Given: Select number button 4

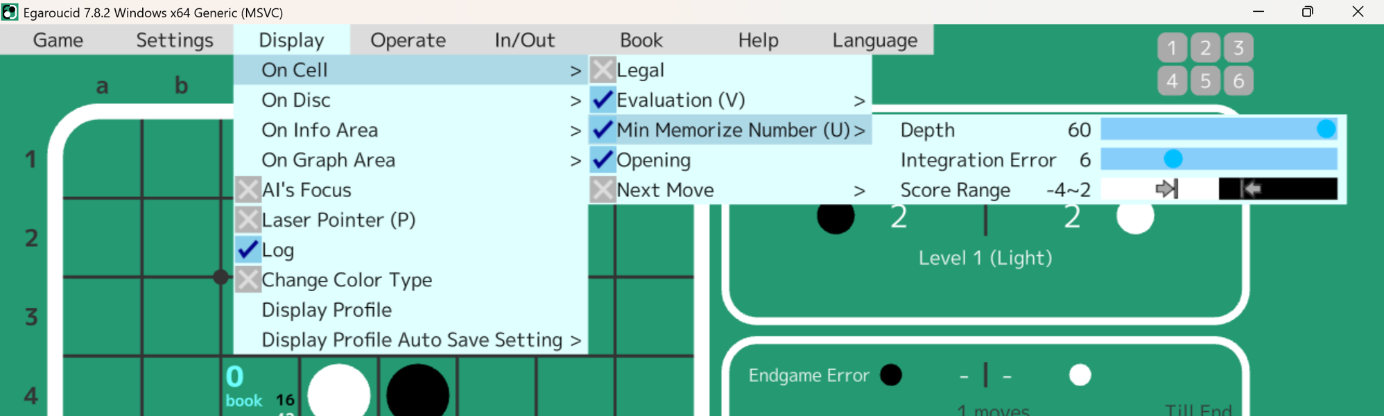Looking at the screenshot, I should 1172,81.
